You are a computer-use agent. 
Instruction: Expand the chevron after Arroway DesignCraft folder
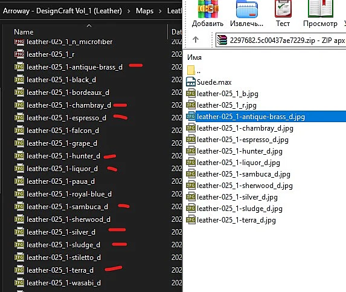coord(129,11)
